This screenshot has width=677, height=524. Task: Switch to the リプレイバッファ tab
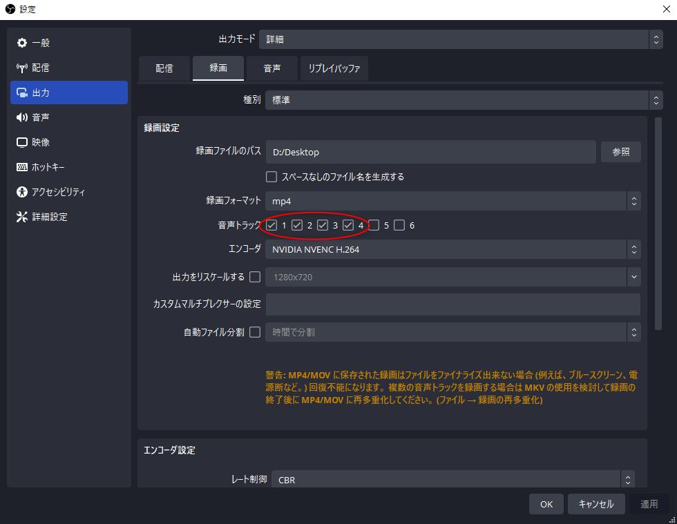334,68
